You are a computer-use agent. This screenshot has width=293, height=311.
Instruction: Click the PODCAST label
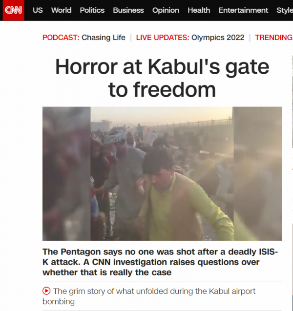point(61,38)
